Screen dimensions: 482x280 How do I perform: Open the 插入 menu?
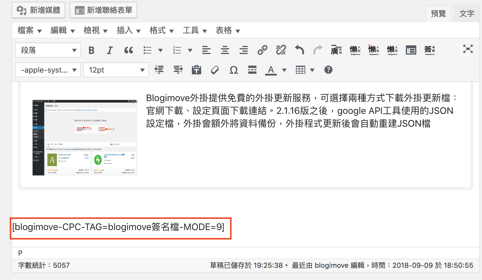click(129, 30)
